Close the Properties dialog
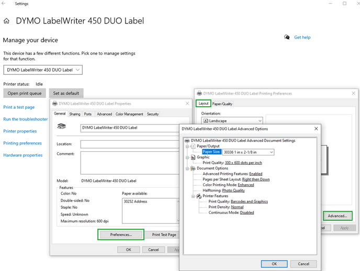360x271 pixels. [187, 104]
